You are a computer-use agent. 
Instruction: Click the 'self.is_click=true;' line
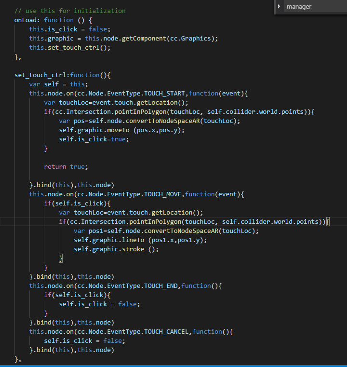94,139
